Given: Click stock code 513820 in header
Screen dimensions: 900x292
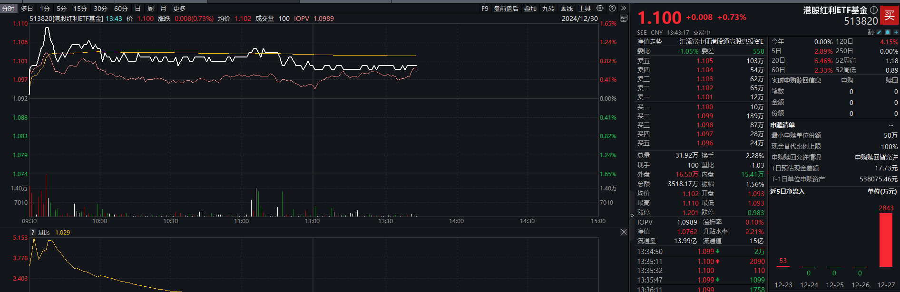Looking at the screenshot, I should click(861, 21).
